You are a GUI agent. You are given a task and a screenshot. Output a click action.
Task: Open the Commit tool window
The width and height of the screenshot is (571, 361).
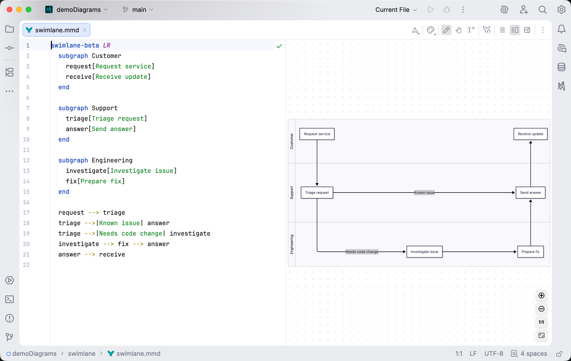tap(10, 48)
